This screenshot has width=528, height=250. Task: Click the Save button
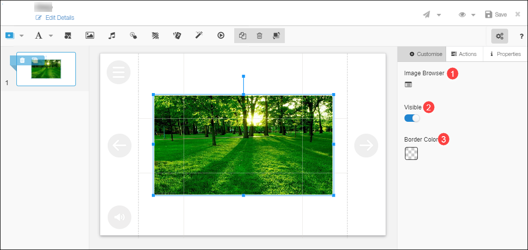point(496,15)
